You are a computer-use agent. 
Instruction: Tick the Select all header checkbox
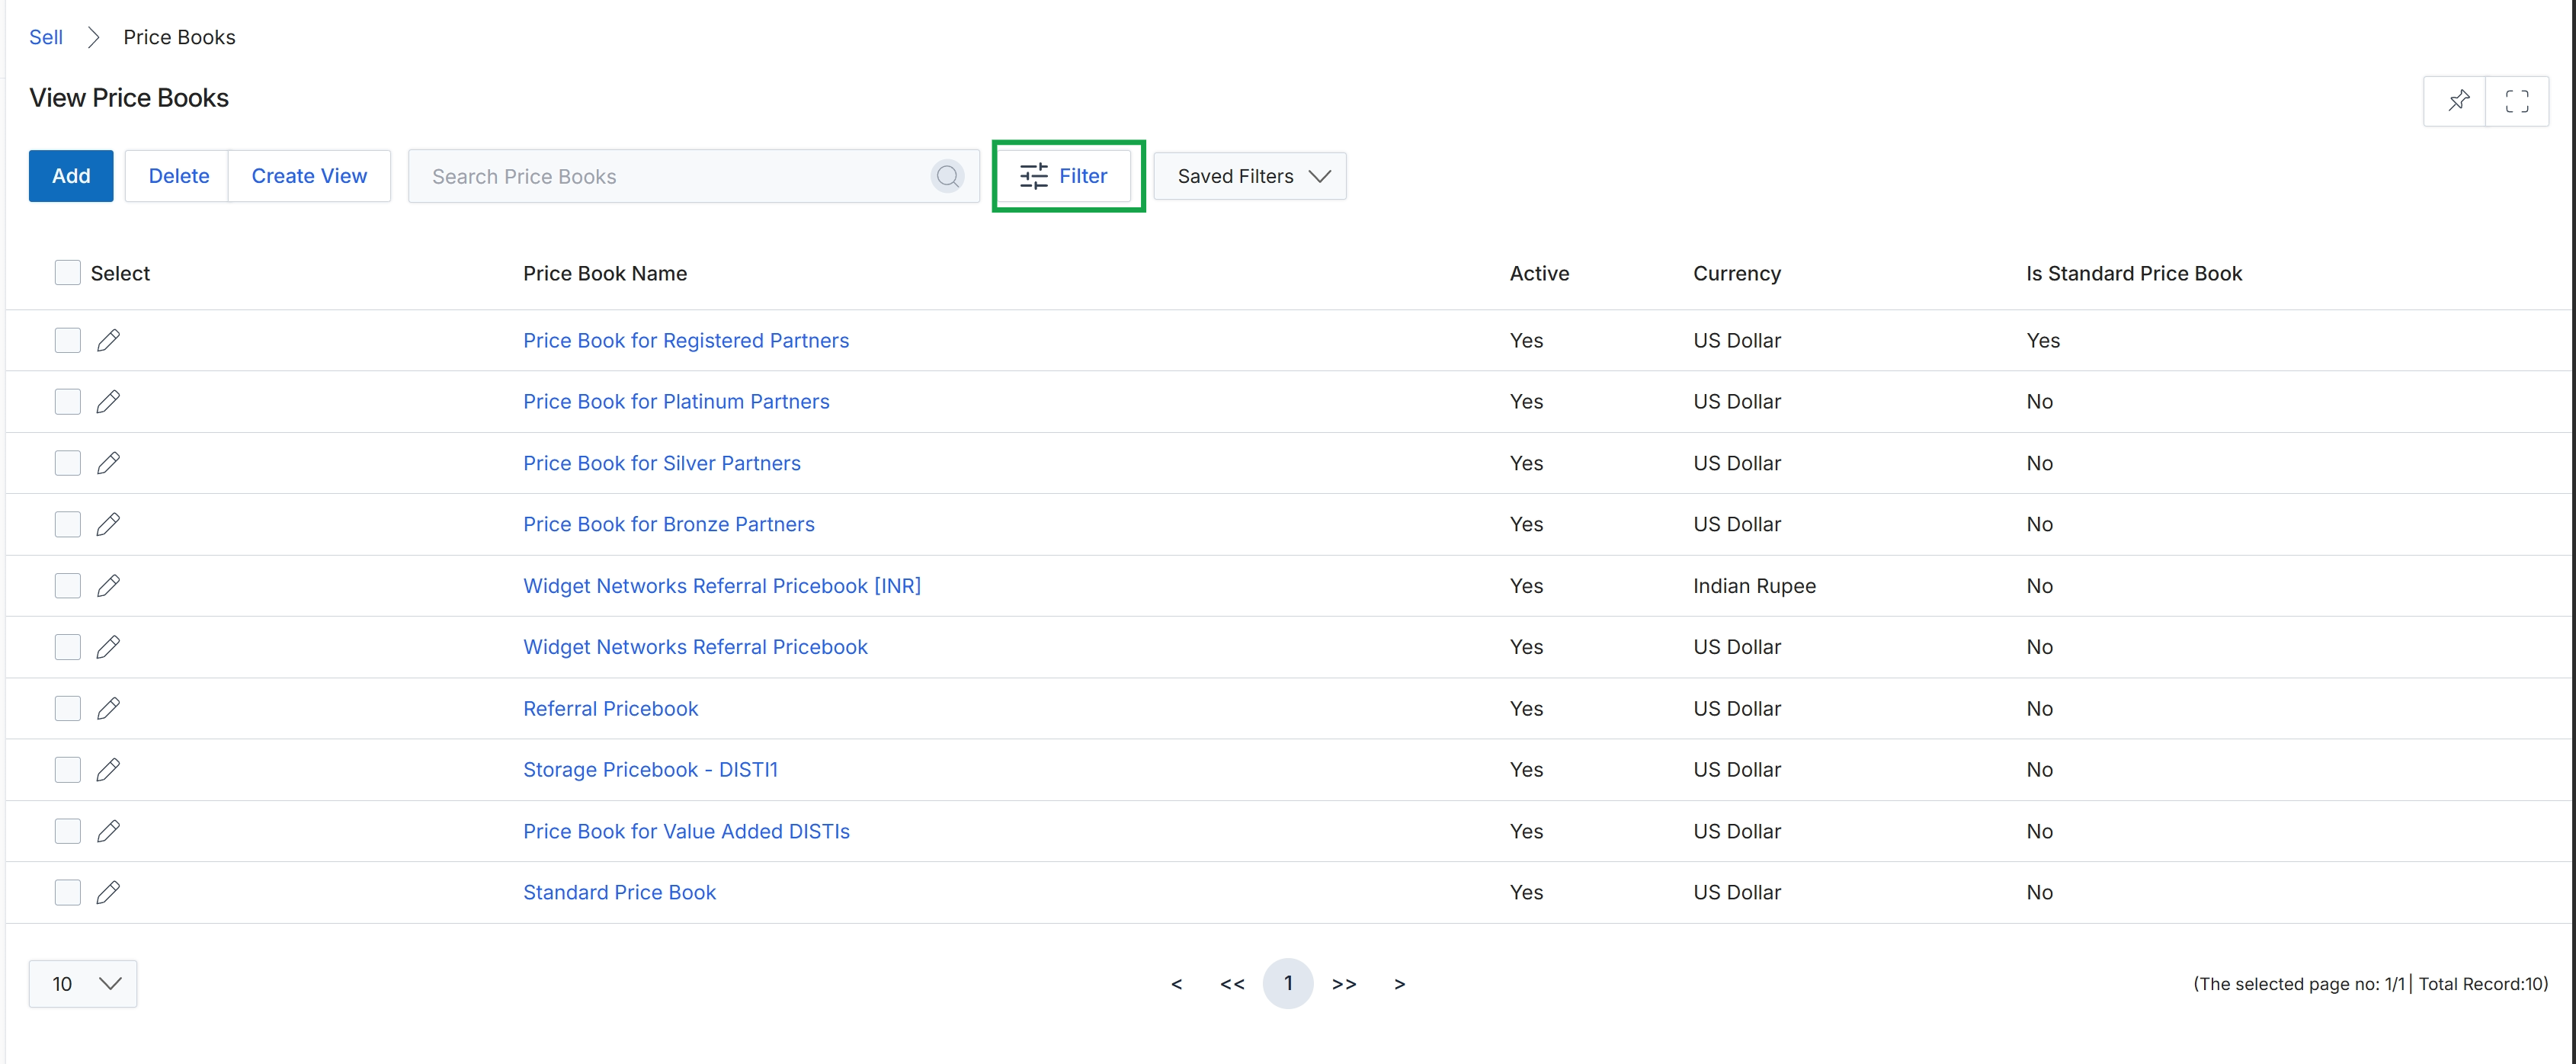coord(67,273)
